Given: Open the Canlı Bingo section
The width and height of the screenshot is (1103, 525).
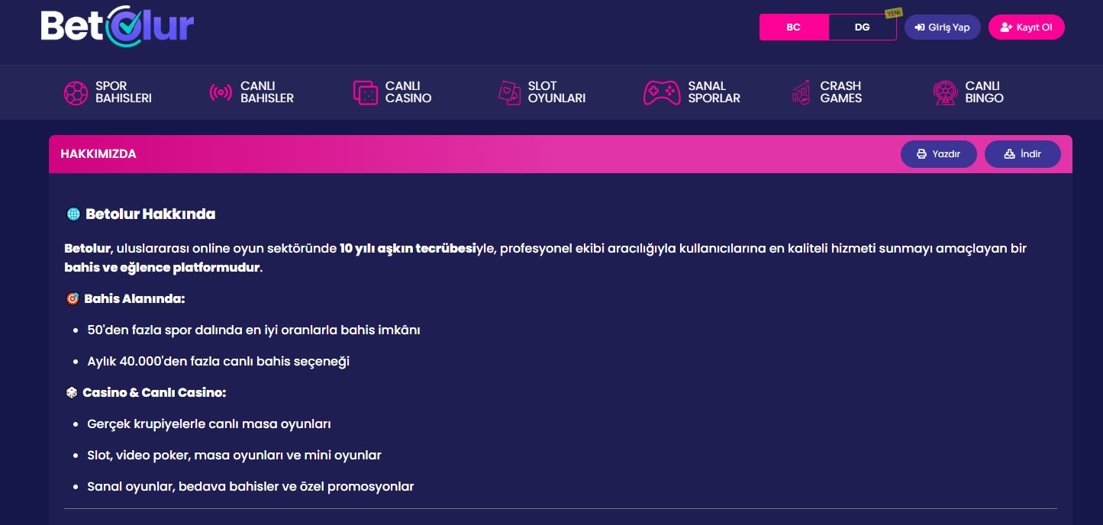Looking at the screenshot, I should 969,92.
